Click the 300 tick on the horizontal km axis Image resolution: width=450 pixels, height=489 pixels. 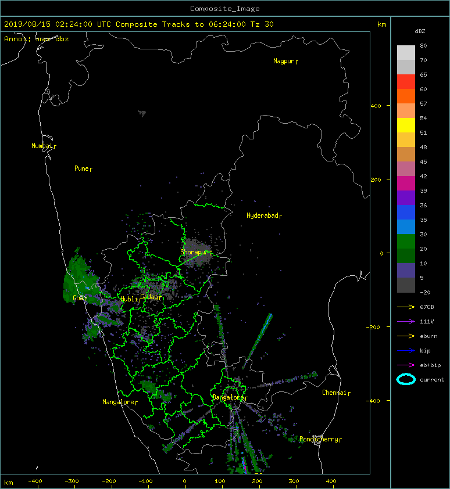(294, 481)
